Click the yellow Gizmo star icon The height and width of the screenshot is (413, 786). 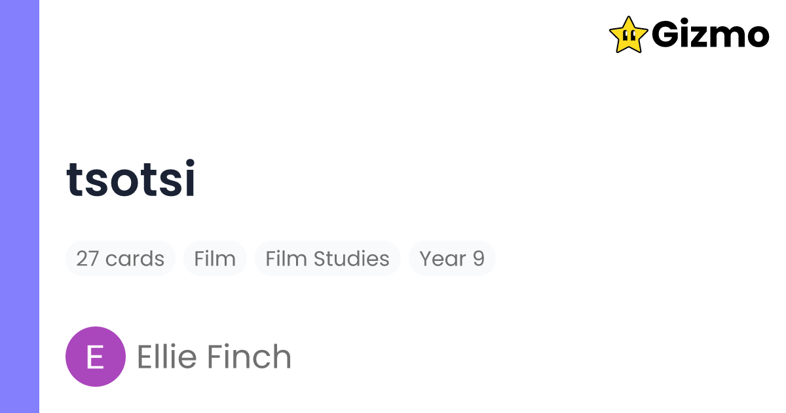(x=628, y=35)
